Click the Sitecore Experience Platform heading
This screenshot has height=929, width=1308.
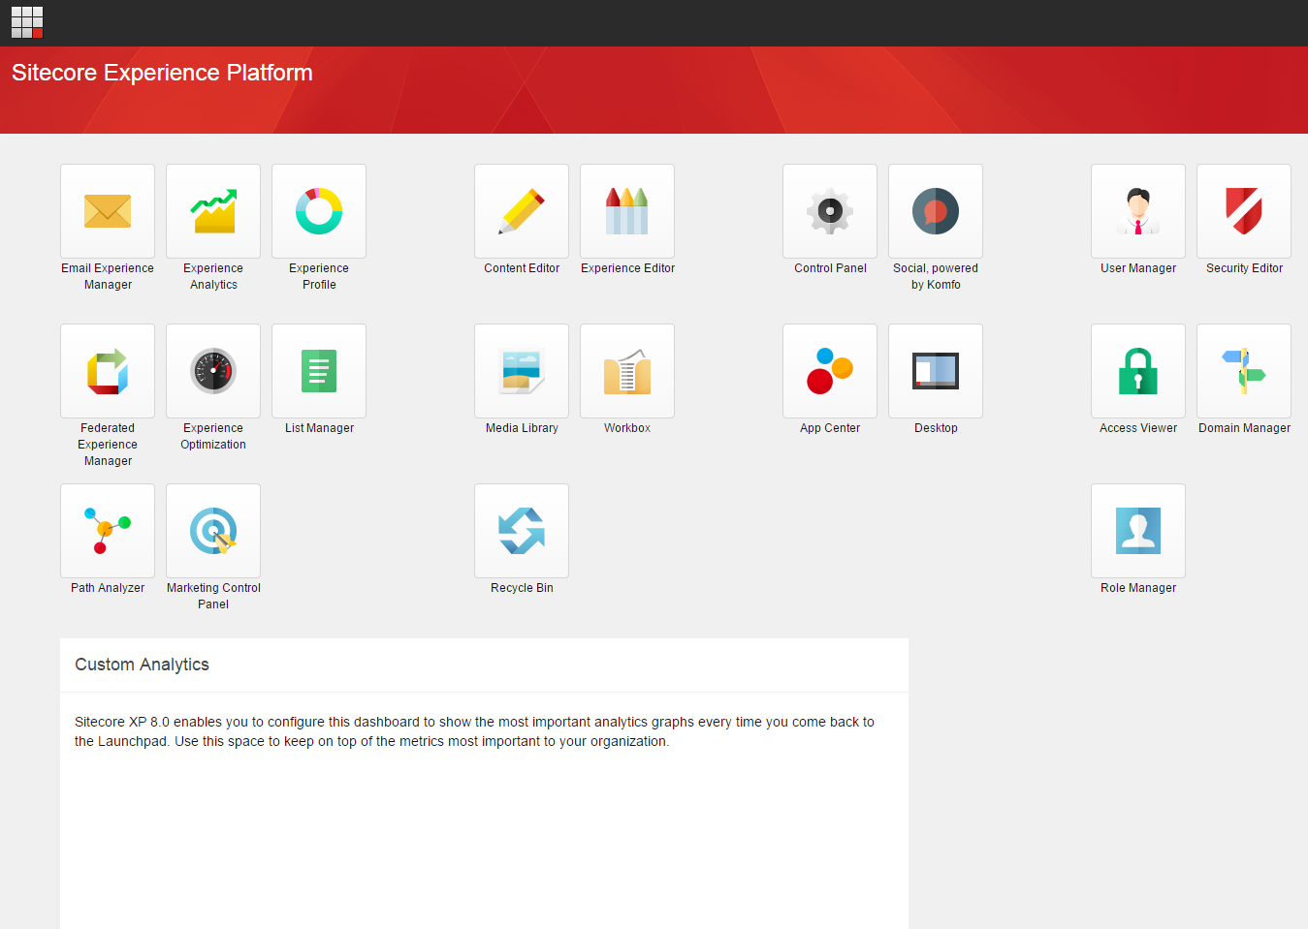[x=162, y=73]
